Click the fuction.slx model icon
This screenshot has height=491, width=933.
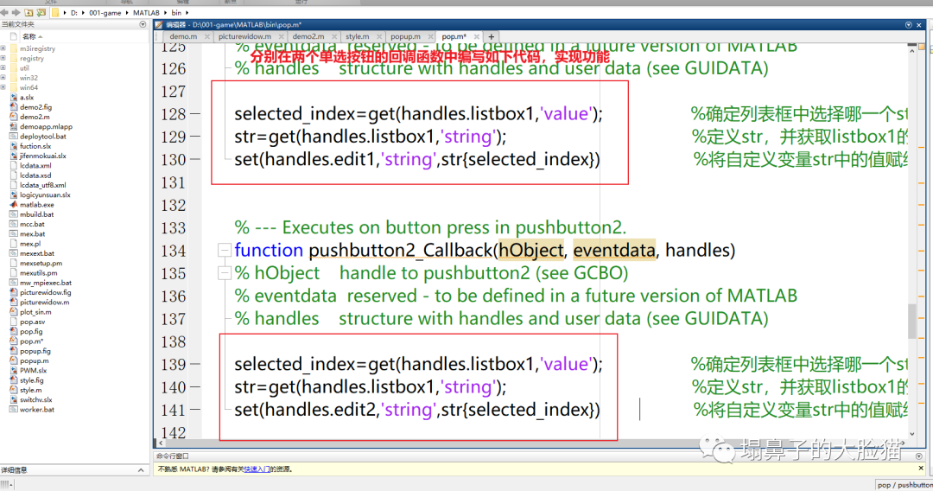pos(14,146)
